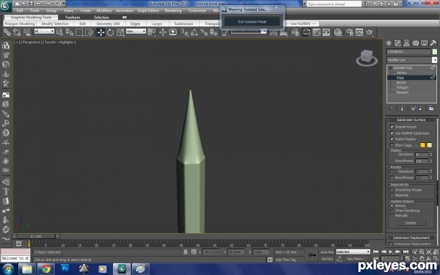Open Material Editor icon in toolbar
This screenshot has height=275, width=440.
[338, 32]
